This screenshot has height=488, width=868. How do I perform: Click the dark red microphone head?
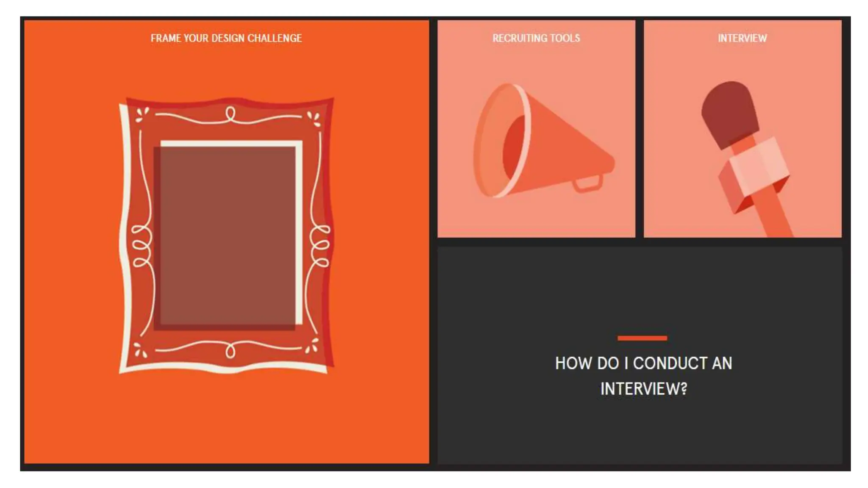point(729,114)
